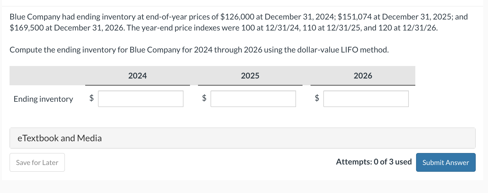Click the dollar sign before the 2026 field
Viewport: 488px width, 193px height.
click(x=317, y=98)
